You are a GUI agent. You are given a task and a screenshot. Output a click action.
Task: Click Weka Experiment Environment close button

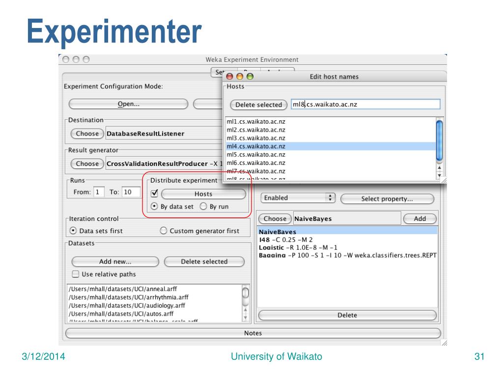pyautogui.click(x=66, y=59)
